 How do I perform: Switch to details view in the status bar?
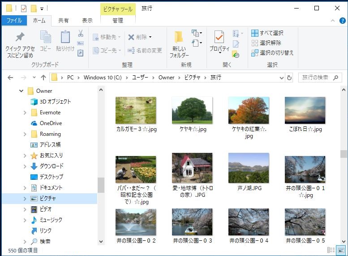(x=331, y=250)
